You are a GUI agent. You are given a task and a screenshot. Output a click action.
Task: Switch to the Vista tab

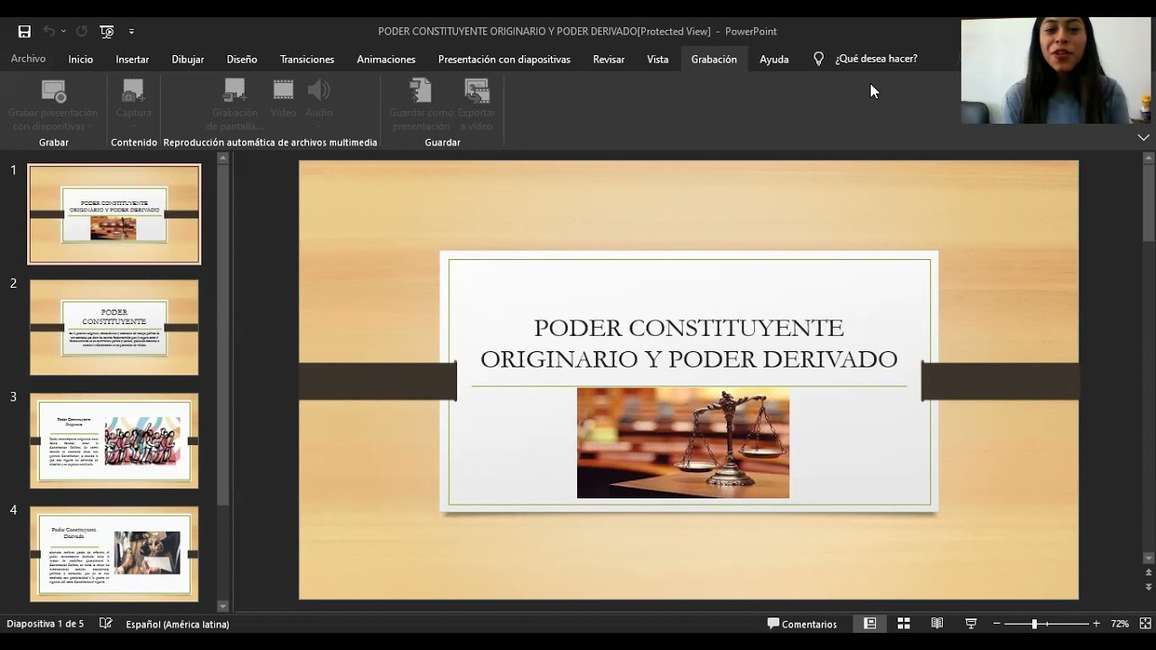coord(657,59)
